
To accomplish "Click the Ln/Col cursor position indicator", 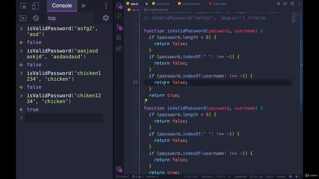I will pos(190,177).
